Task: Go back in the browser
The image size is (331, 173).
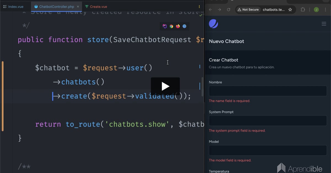Action: (210, 10)
